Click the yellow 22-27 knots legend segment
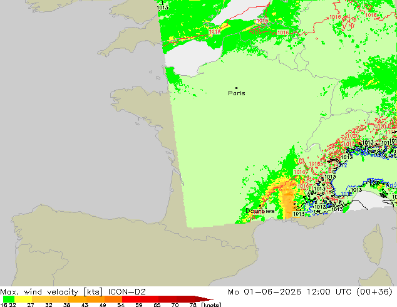Screen dimensions: 397x307 coord(23,299)
